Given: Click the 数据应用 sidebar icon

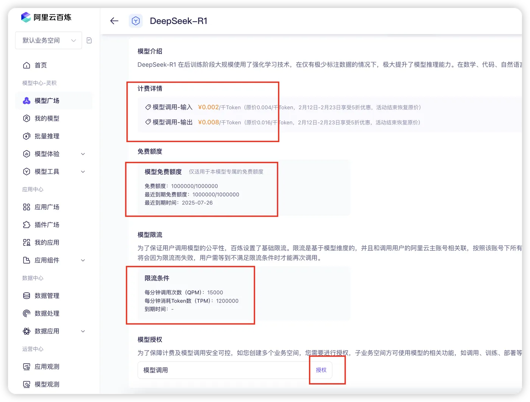Looking at the screenshot, I should (x=26, y=331).
